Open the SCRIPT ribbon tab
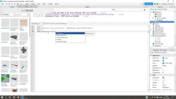The image size is (176, 99). coord(57,4)
